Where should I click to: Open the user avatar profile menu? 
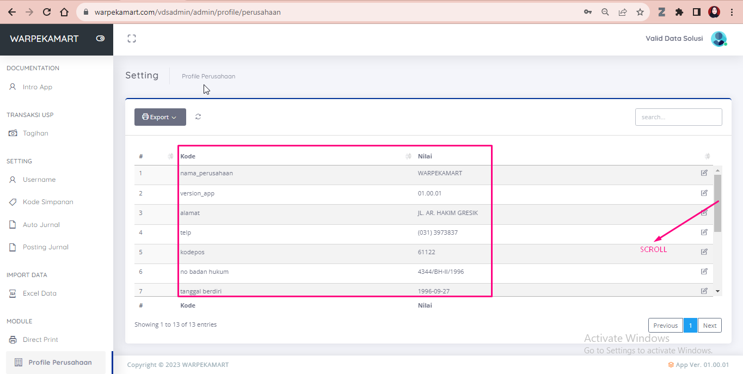pyautogui.click(x=719, y=39)
